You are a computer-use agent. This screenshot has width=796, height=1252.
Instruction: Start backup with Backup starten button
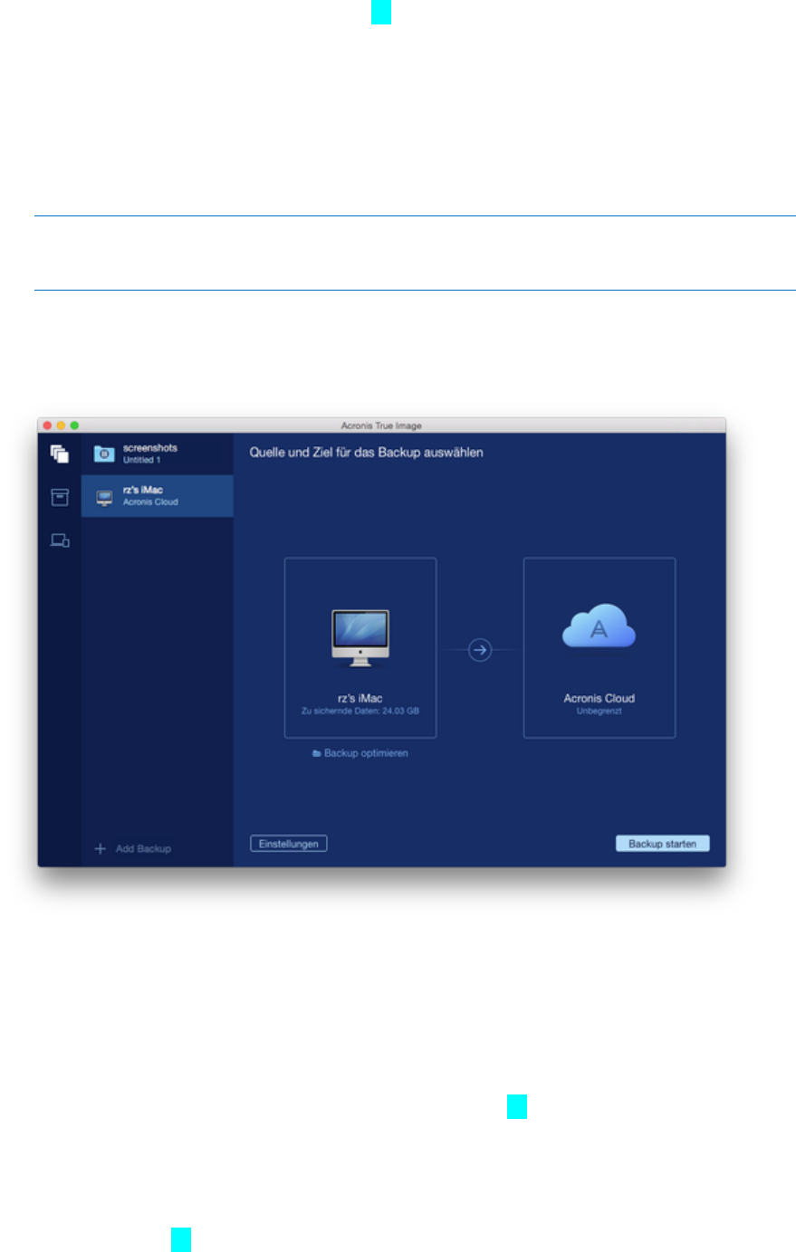[663, 844]
